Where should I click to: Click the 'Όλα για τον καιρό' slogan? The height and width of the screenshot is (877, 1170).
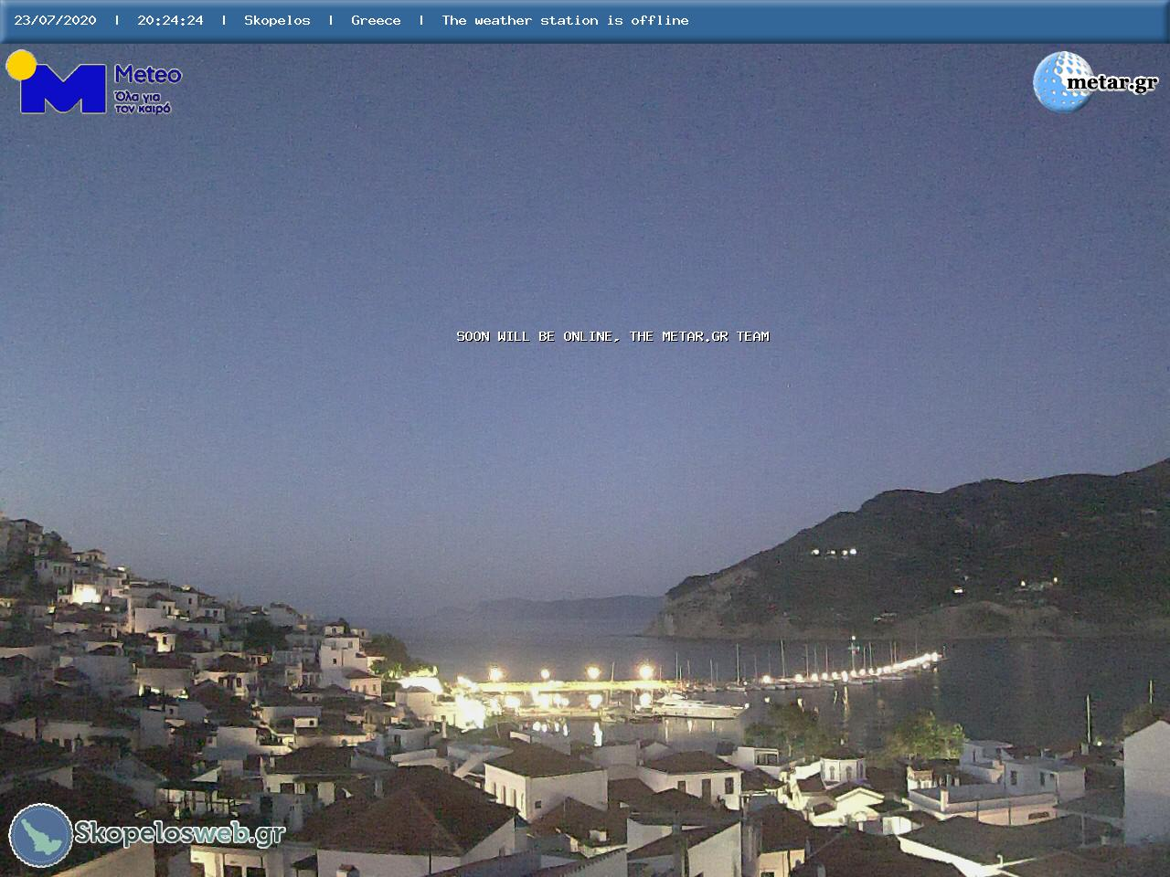pos(143,101)
